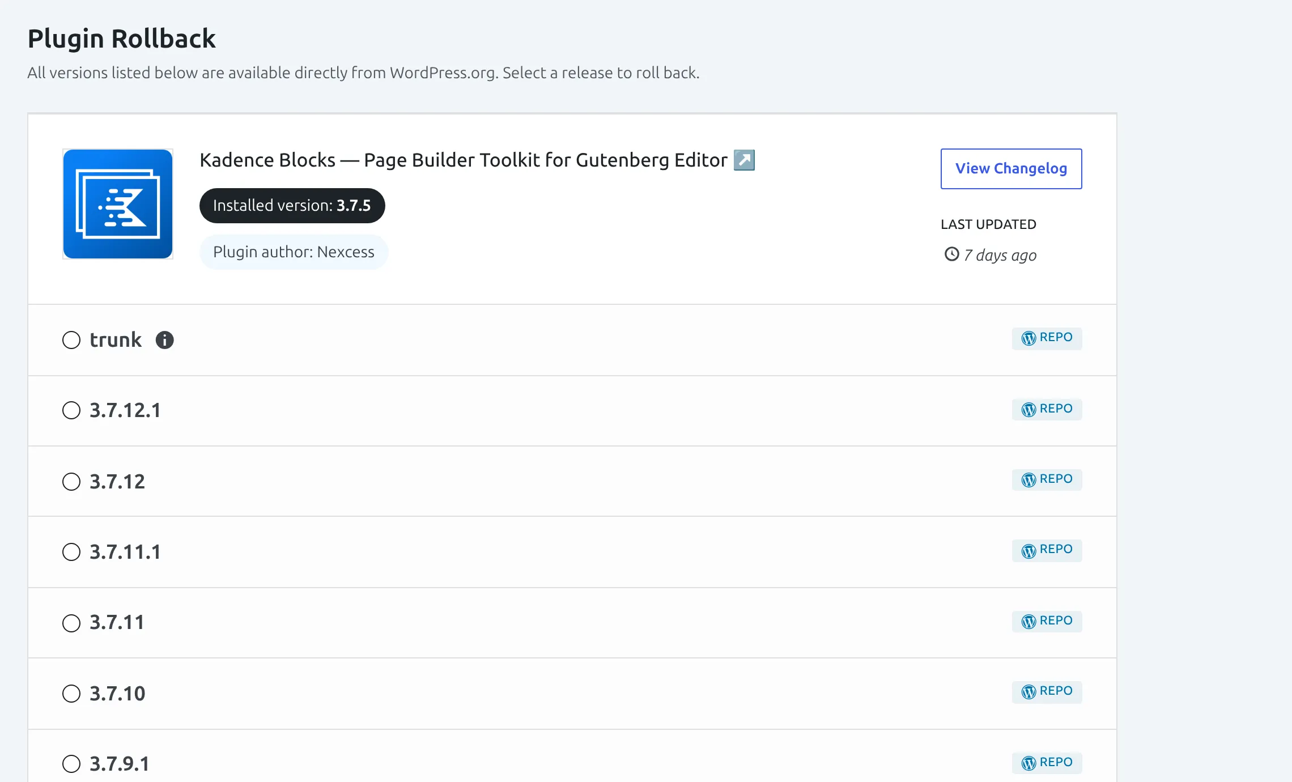Click the LAST UPDATED label
This screenshot has height=782, width=1292.
[988, 224]
